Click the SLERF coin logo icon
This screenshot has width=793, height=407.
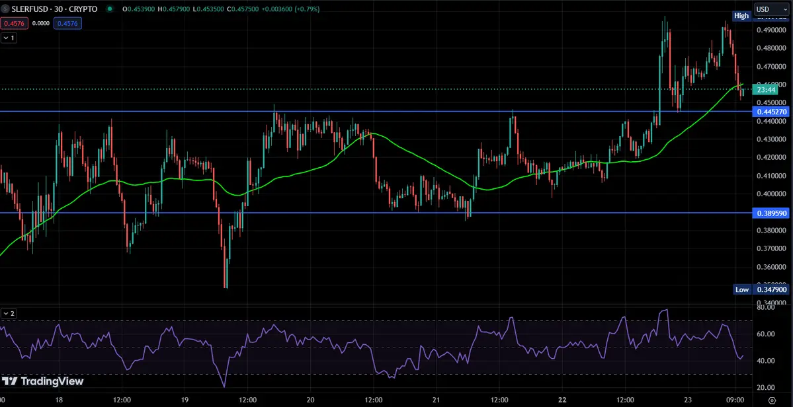(5, 9)
